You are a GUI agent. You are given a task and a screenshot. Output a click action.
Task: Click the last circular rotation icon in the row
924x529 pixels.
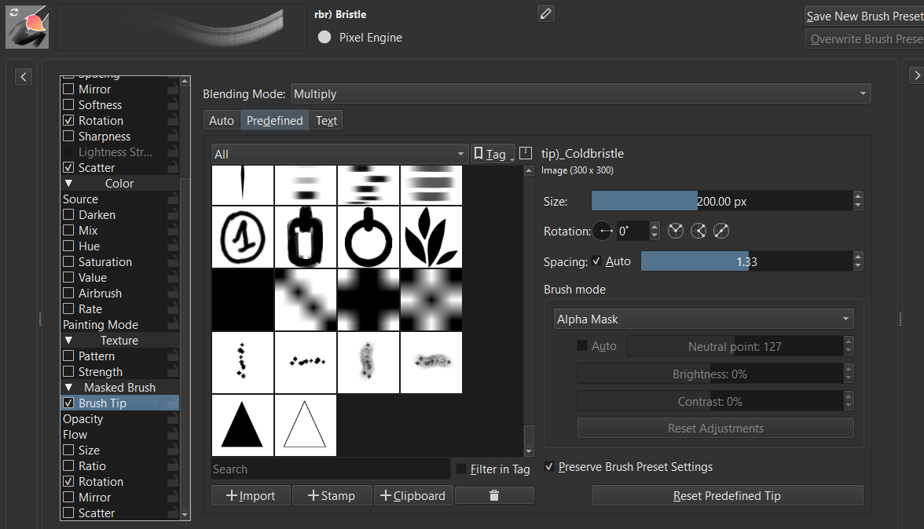(721, 232)
